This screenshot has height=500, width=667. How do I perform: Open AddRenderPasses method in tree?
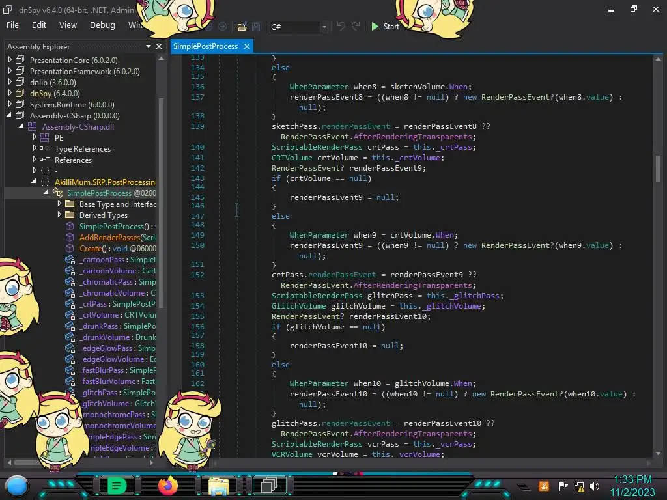pos(118,237)
